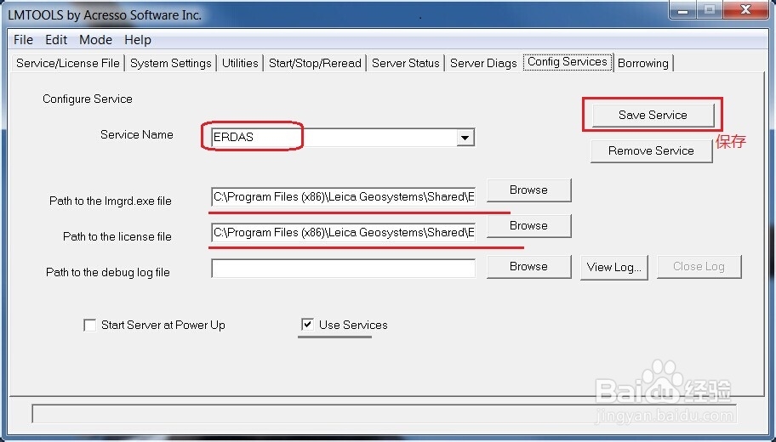
Task: Expand the Service Name dropdown arrow
Action: click(x=465, y=138)
